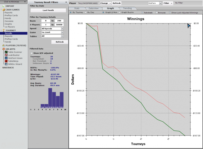Click the Import icon in sidebar

pyautogui.click(x=3, y=6)
